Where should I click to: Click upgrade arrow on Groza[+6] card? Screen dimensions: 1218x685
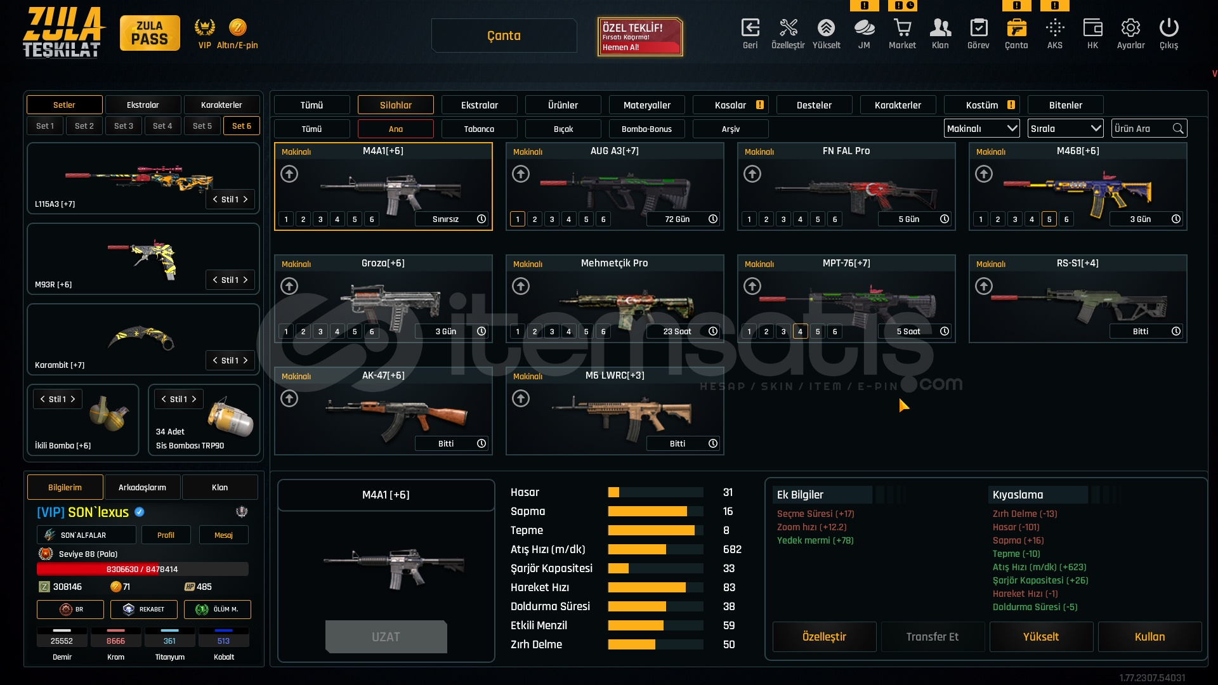(289, 286)
